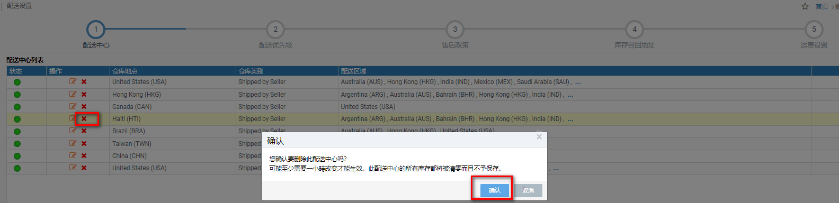Close the 确认 dialog with its X

pyautogui.click(x=539, y=137)
